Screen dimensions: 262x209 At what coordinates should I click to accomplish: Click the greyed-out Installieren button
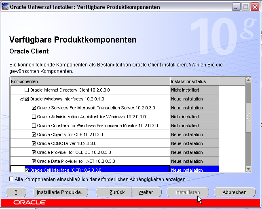pyautogui.click(x=188, y=192)
